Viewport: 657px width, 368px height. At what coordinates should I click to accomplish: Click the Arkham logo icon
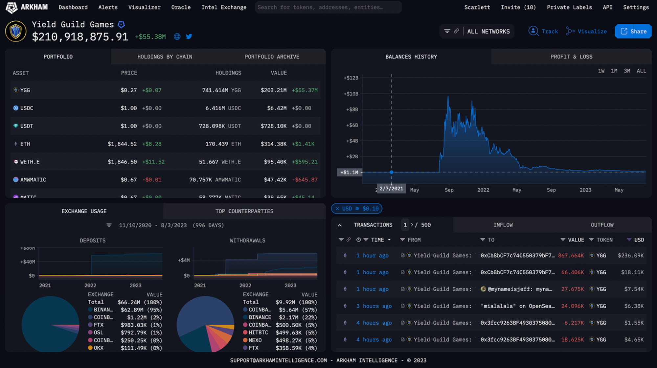tap(11, 7)
